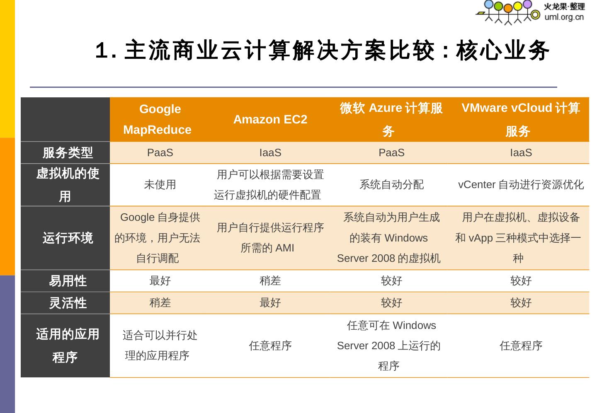Click the 虚拟机的使用 row header

coord(66,185)
